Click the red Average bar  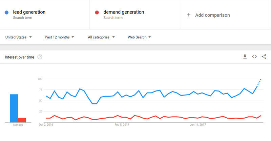click(x=22, y=120)
